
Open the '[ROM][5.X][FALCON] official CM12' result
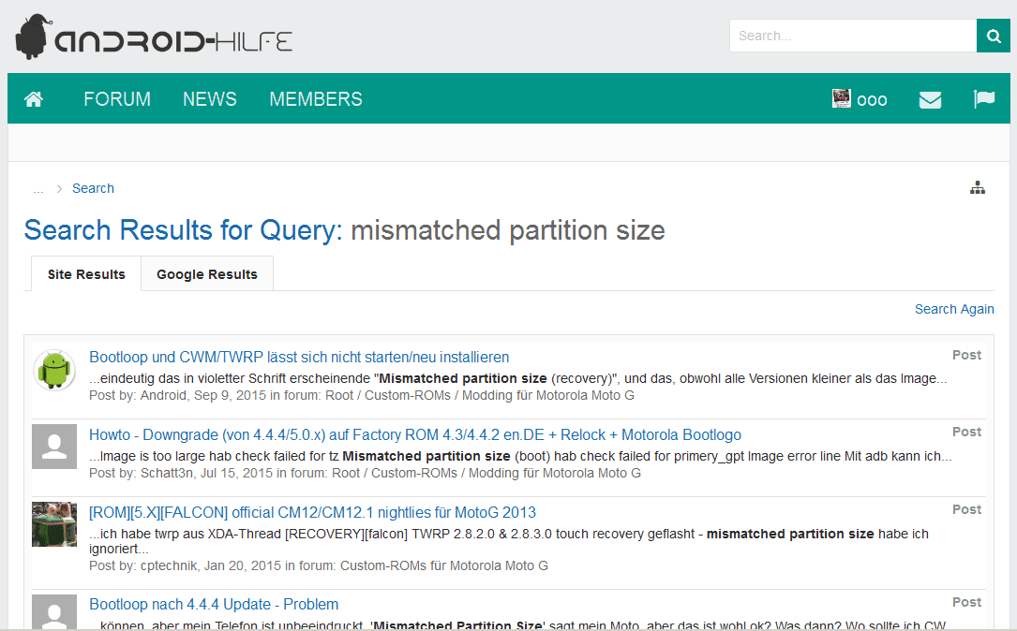pyautogui.click(x=313, y=512)
